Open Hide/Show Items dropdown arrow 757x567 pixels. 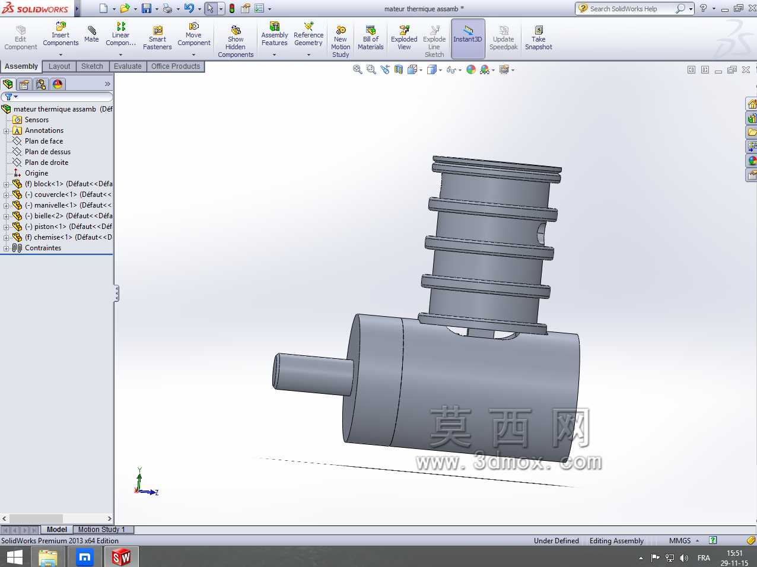pyautogui.click(x=460, y=70)
